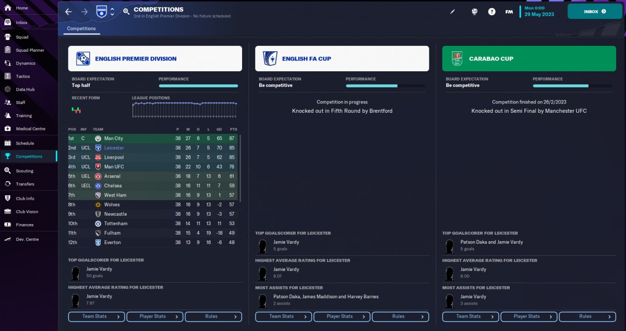Open the Training cone icon
Image resolution: width=626 pixels, height=331 pixels.
coord(7,116)
